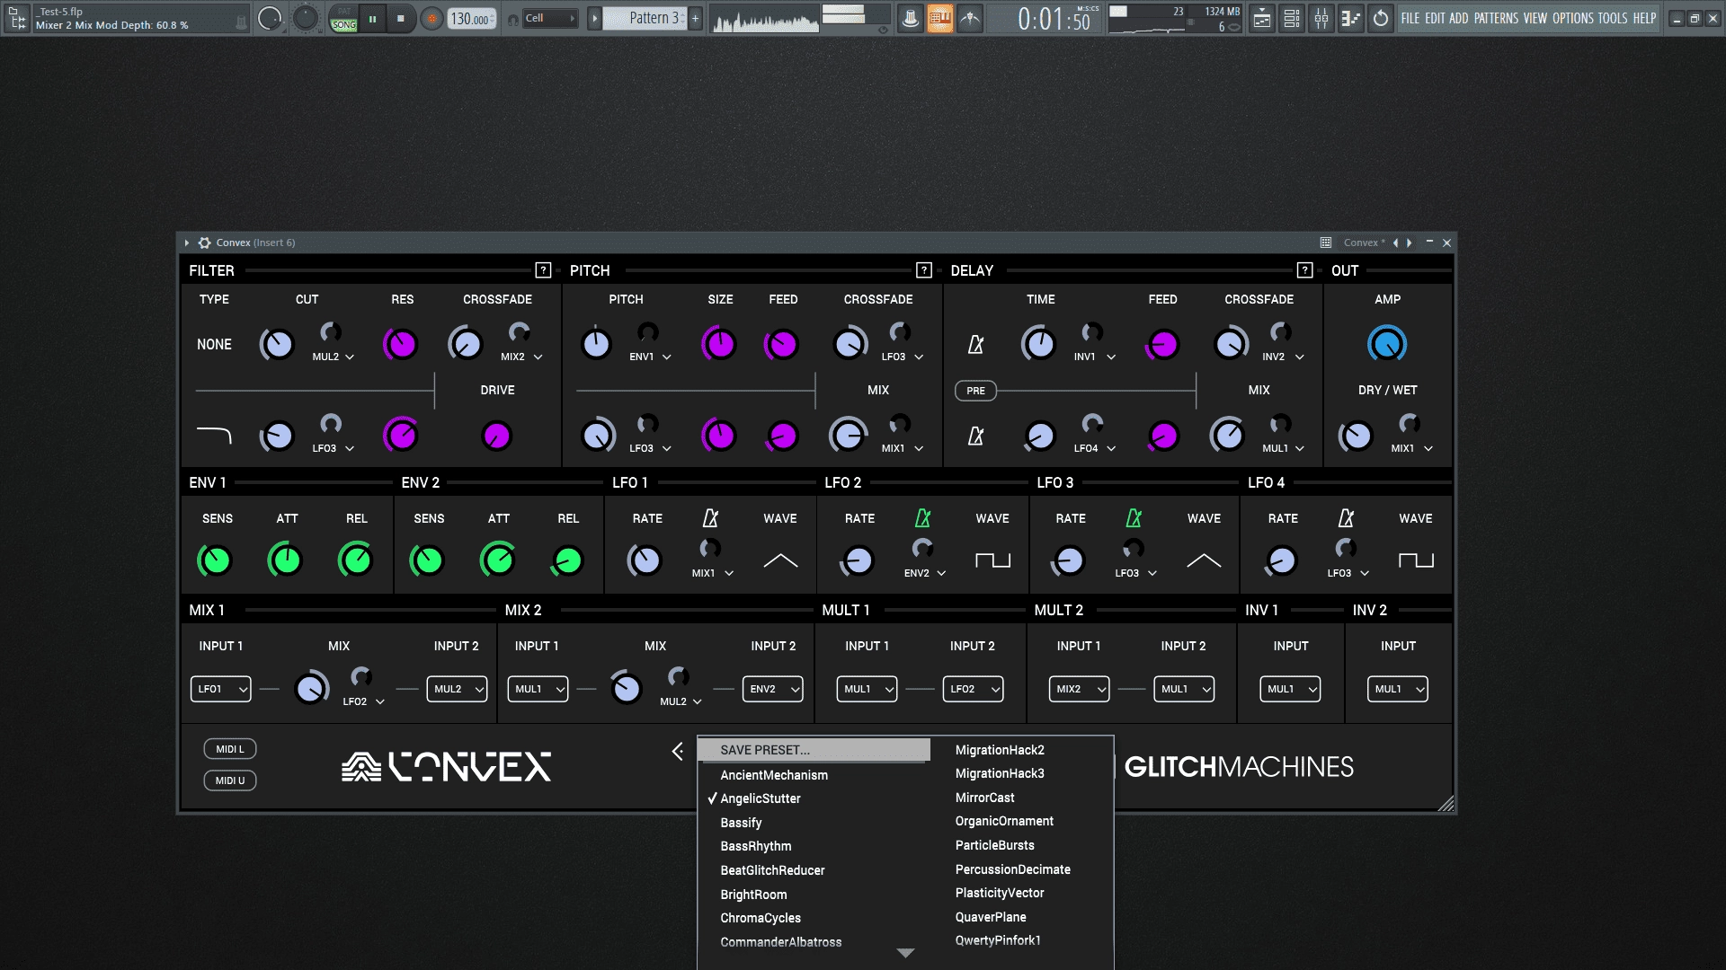Click the top filter type NONE selector
This screenshot has height=970, width=1726.
pyautogui.click(x=214, y=344)
